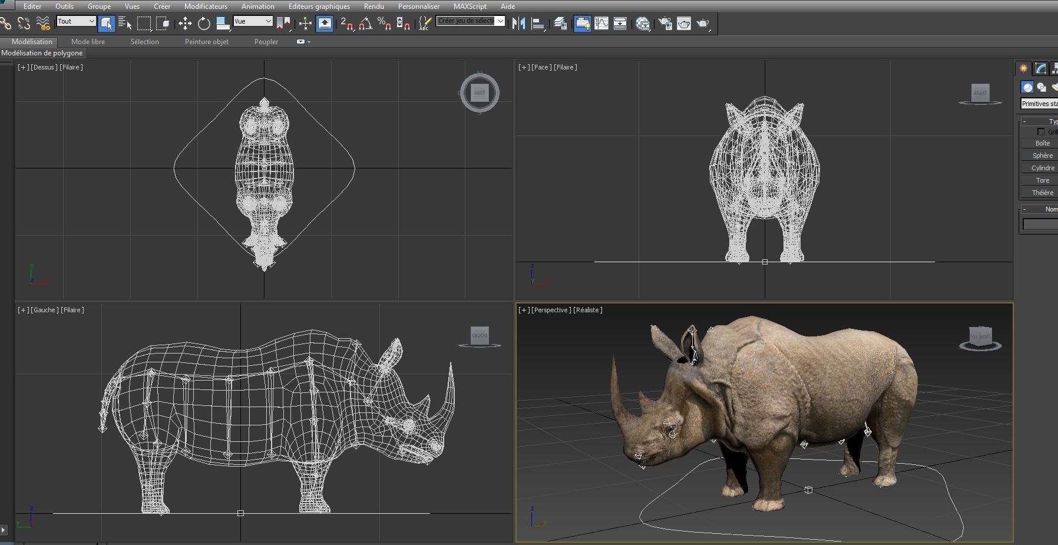The height and width of the screenshot is (545, 1058).
Task: Click the Théière primitive button
Action: click(x=1042, y=193)
